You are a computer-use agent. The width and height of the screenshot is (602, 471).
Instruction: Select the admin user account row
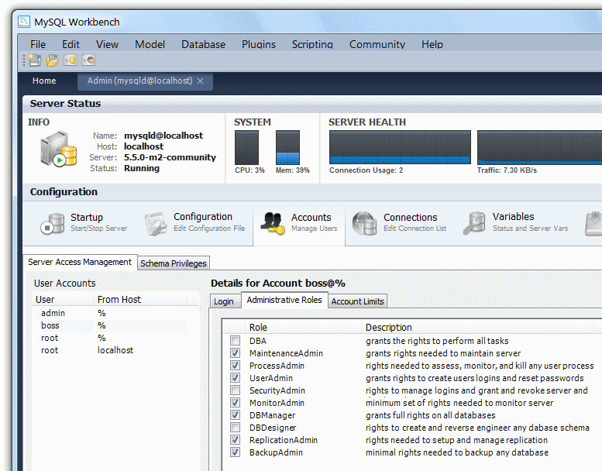tap(110, 313)
